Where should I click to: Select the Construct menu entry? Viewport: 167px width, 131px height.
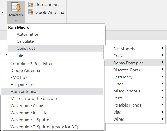[55, 48]
